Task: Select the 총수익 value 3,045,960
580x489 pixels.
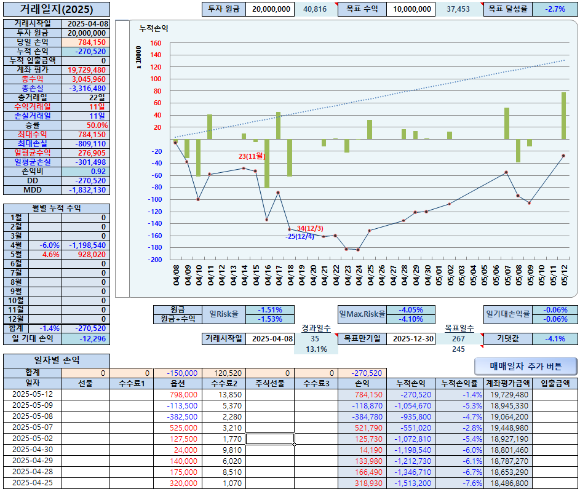Action: coord(85,79)
